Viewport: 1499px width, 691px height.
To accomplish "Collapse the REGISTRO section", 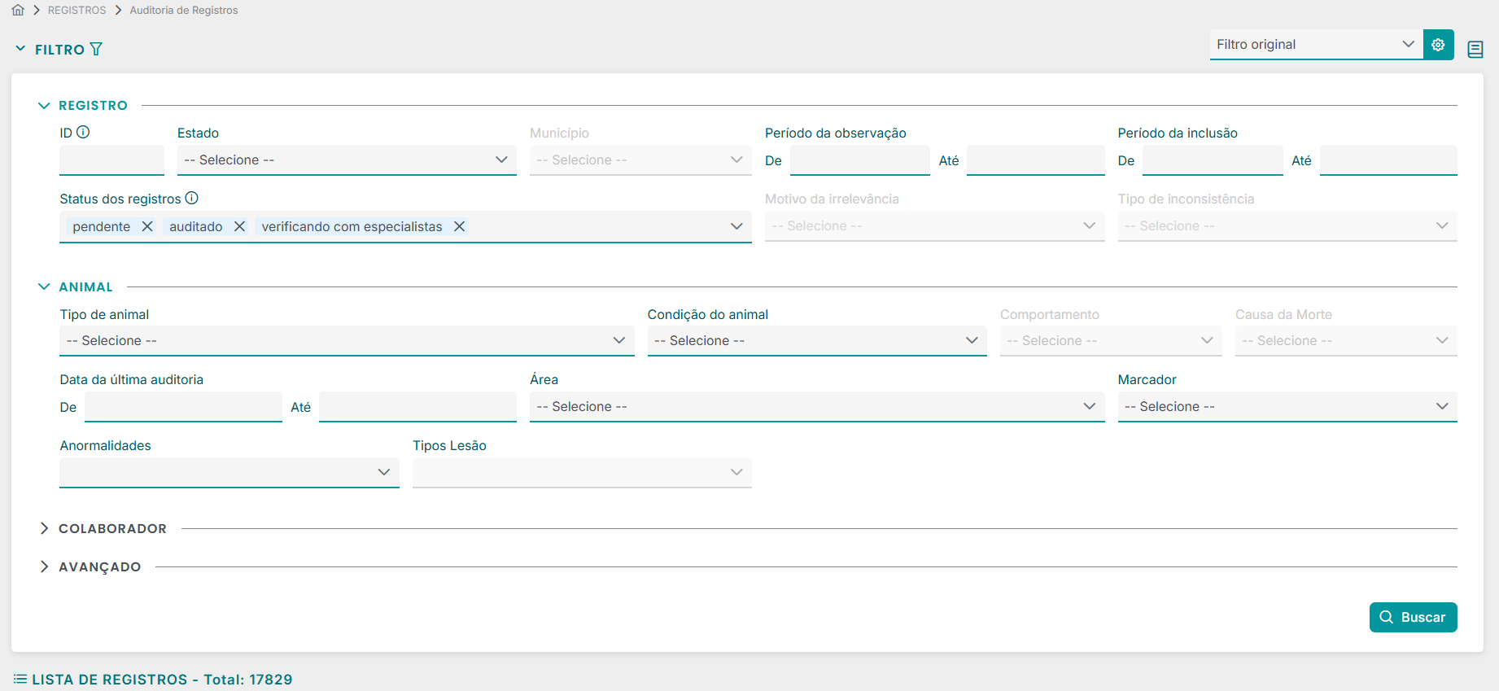I will point(44,106).
